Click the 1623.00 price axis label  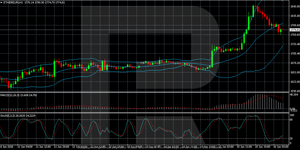click(x=295, y=82)
